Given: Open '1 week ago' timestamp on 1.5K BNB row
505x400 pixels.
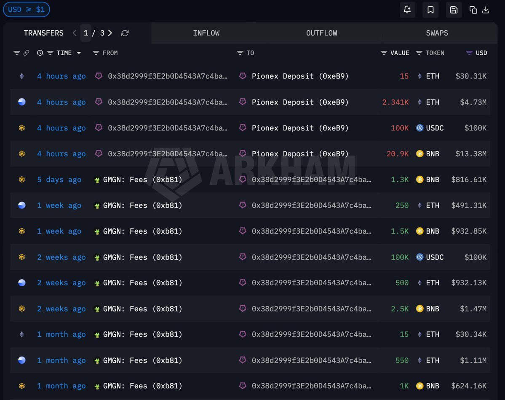Looking at the screenshot, I should (59, 231).
